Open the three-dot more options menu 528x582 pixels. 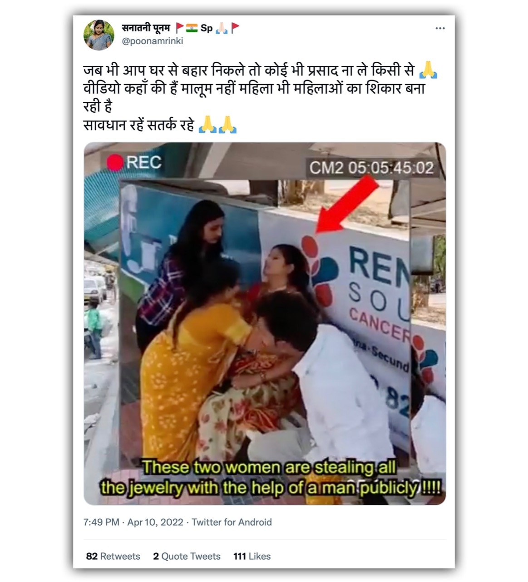[440, 28]
